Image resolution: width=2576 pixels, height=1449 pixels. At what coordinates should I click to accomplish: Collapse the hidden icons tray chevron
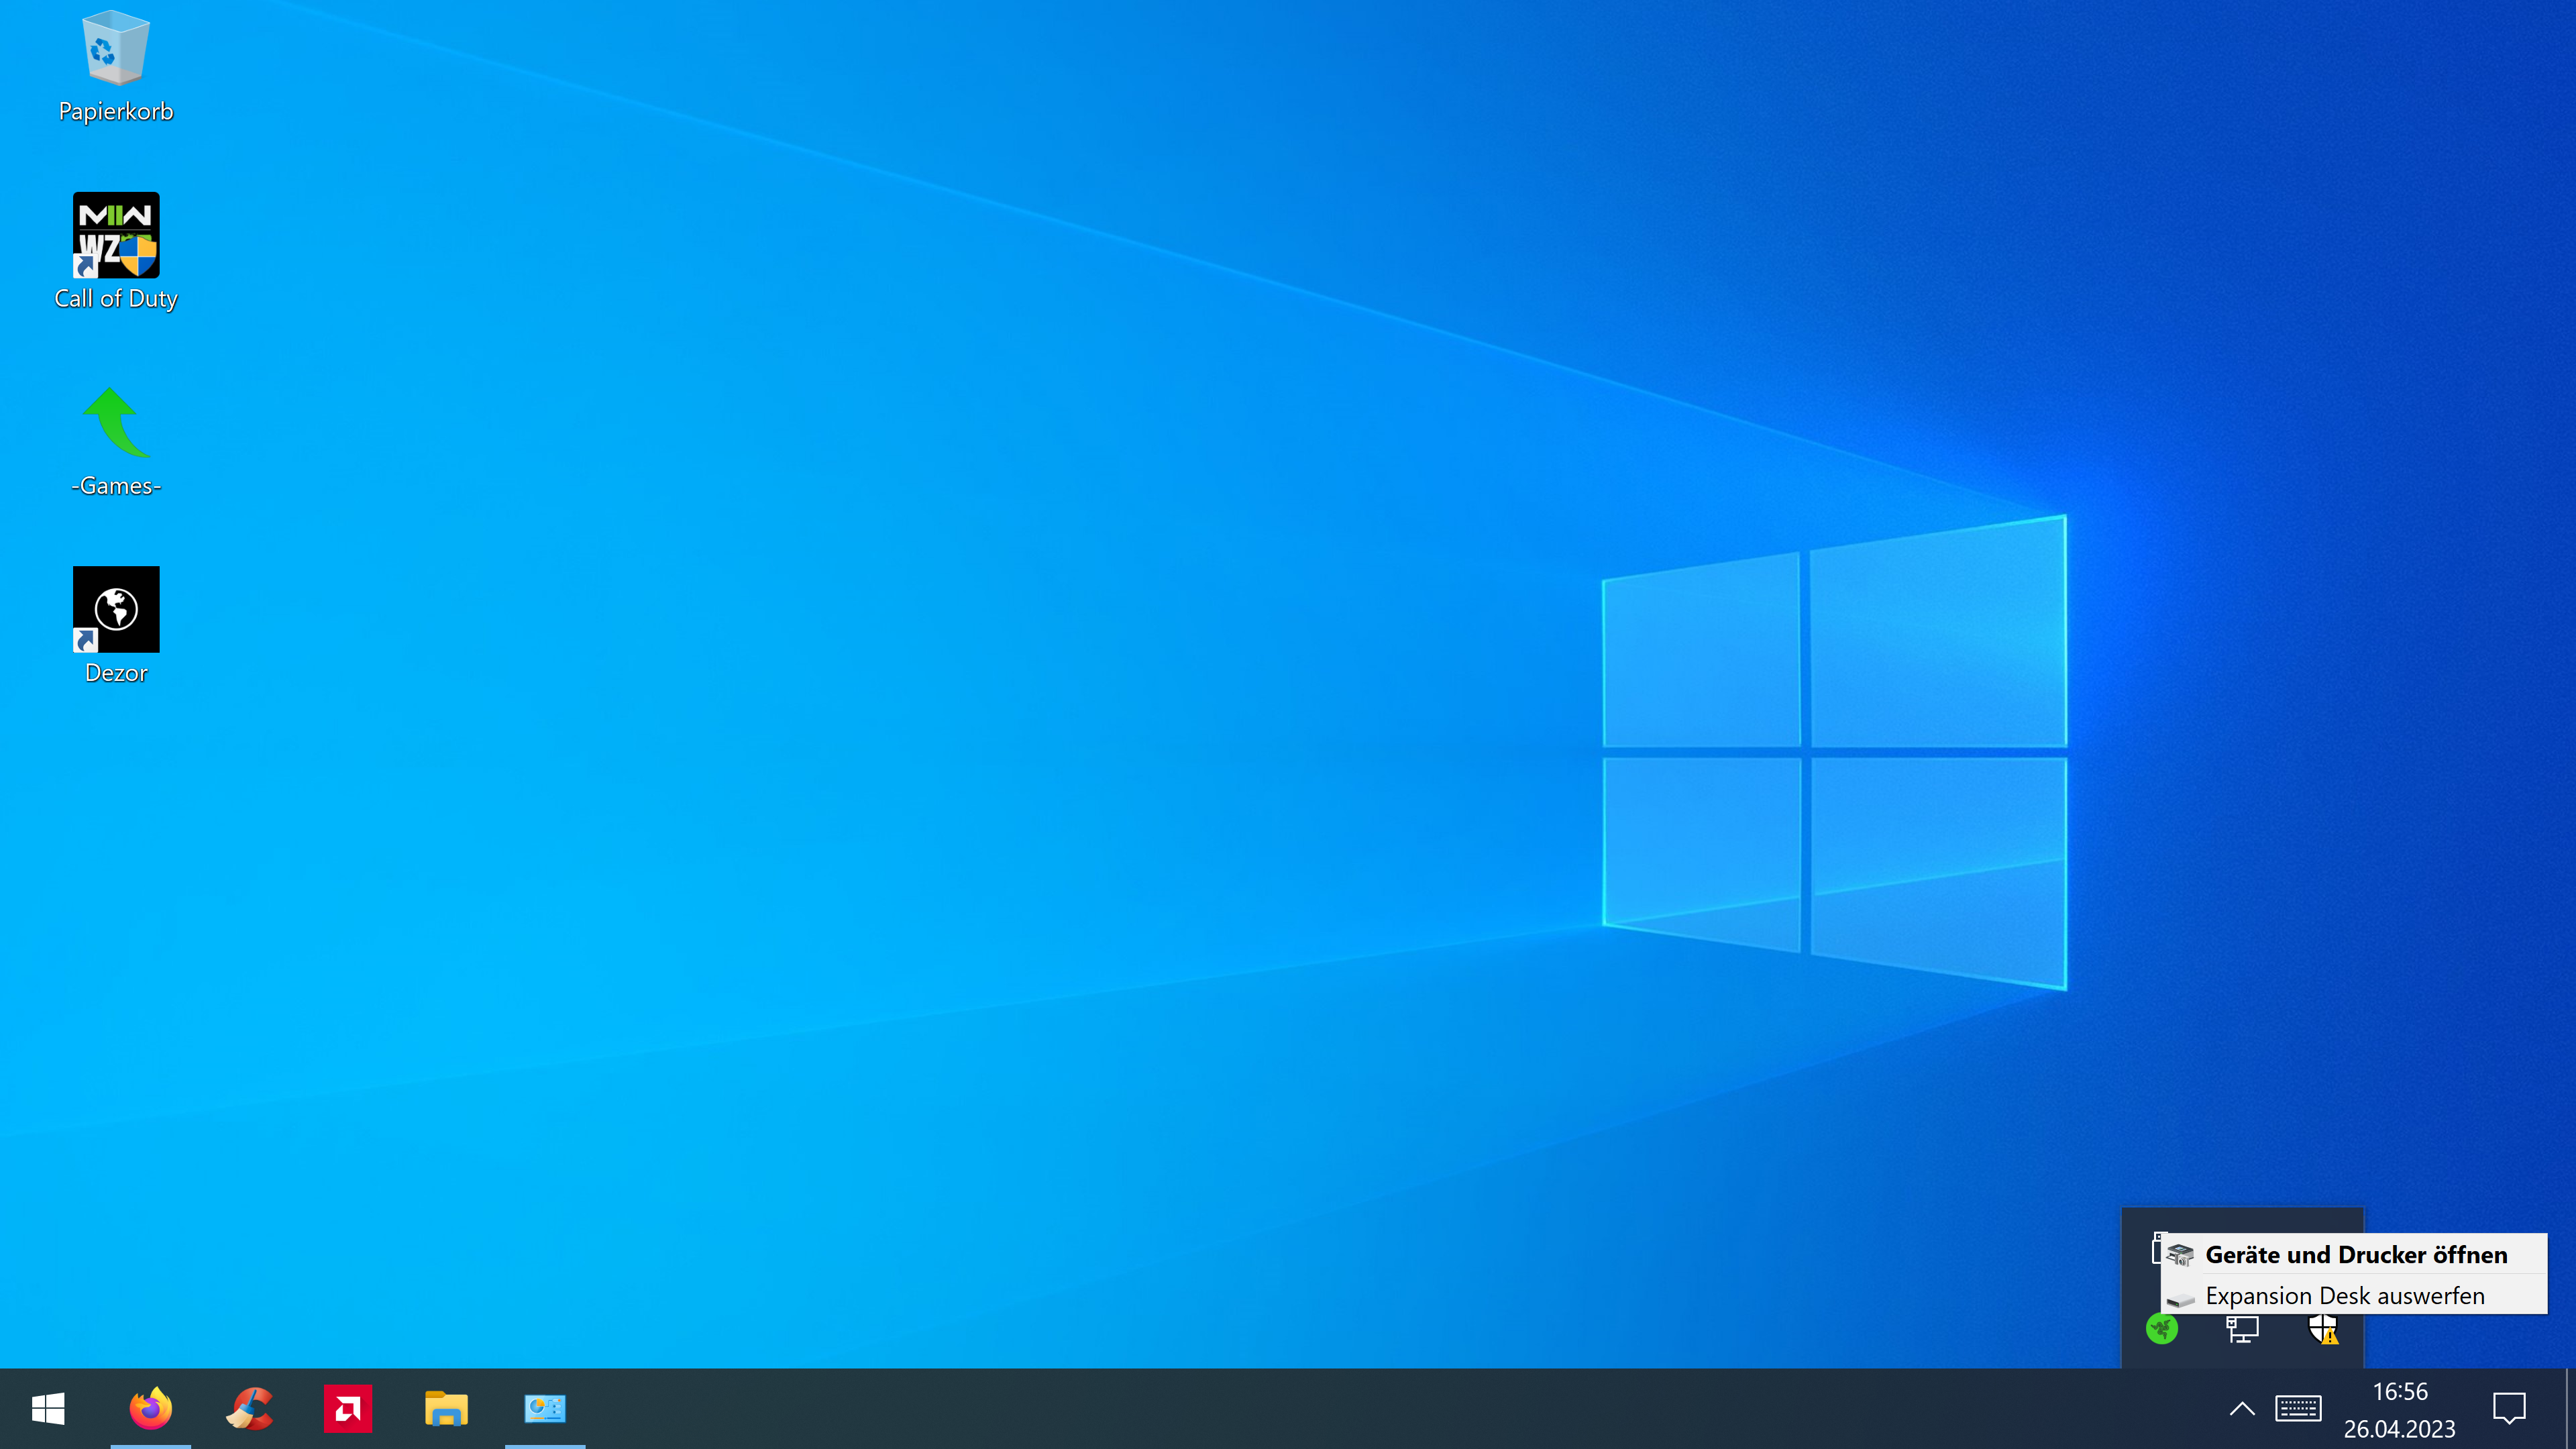tap(2242, 1409)
